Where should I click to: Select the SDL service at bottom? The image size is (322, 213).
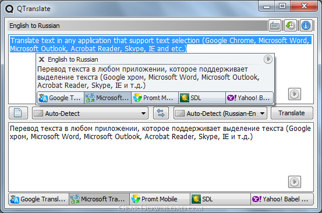(221, 199)
